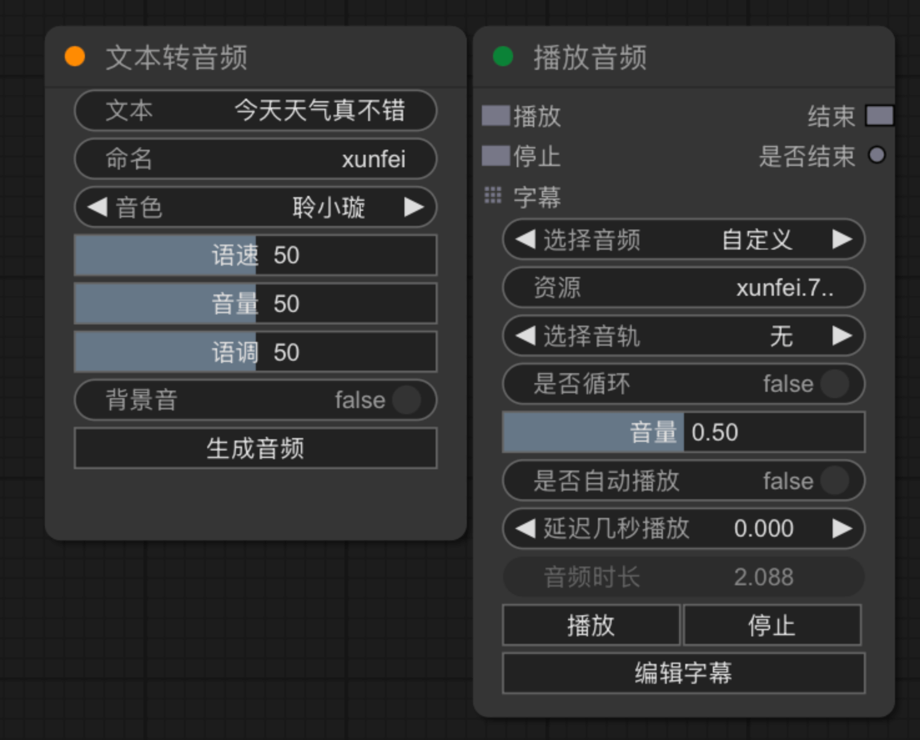920x740 pixels.
Task: Select the next 音色 voice option
Action: (x=414, y=208)
